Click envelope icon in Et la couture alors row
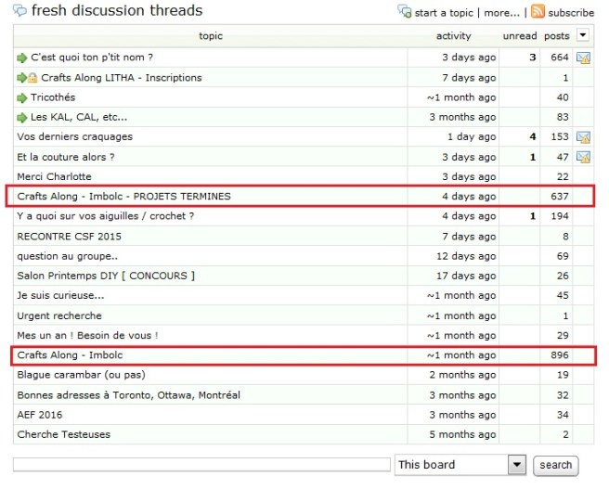Screen dimensions: 609x489 click(x=584, y=157)
